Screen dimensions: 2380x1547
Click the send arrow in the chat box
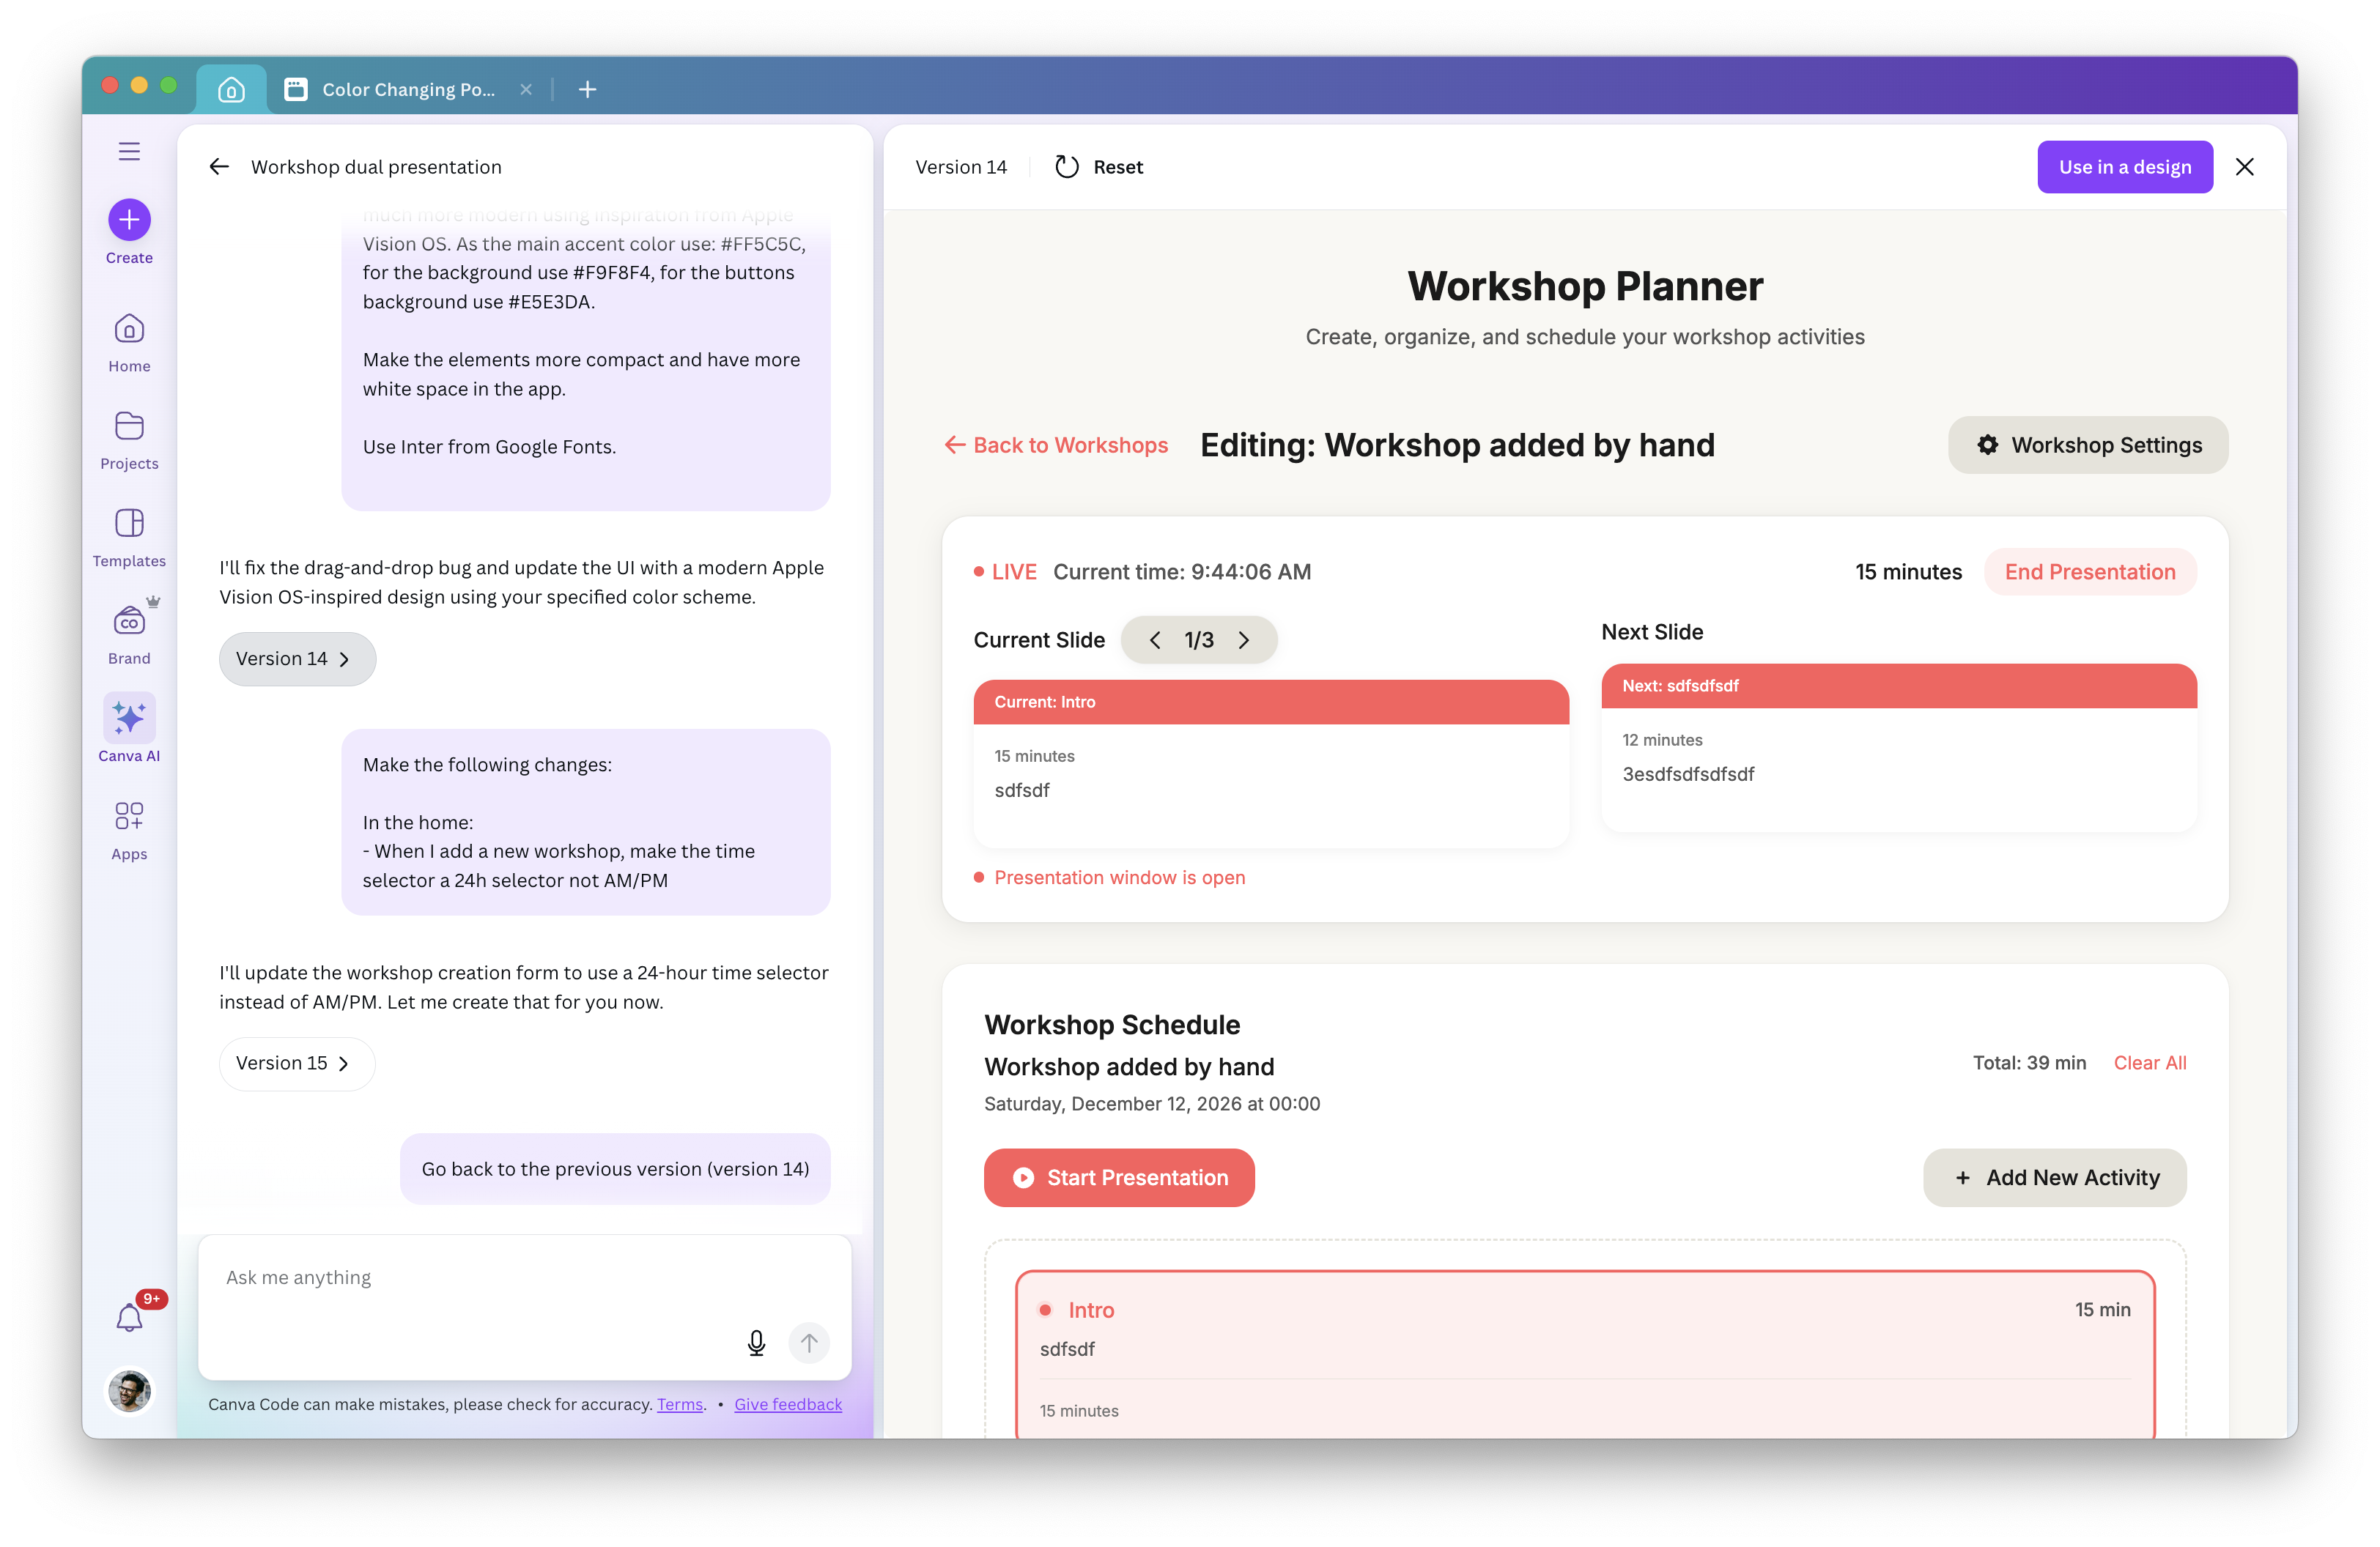click(x=809, y=1343)
